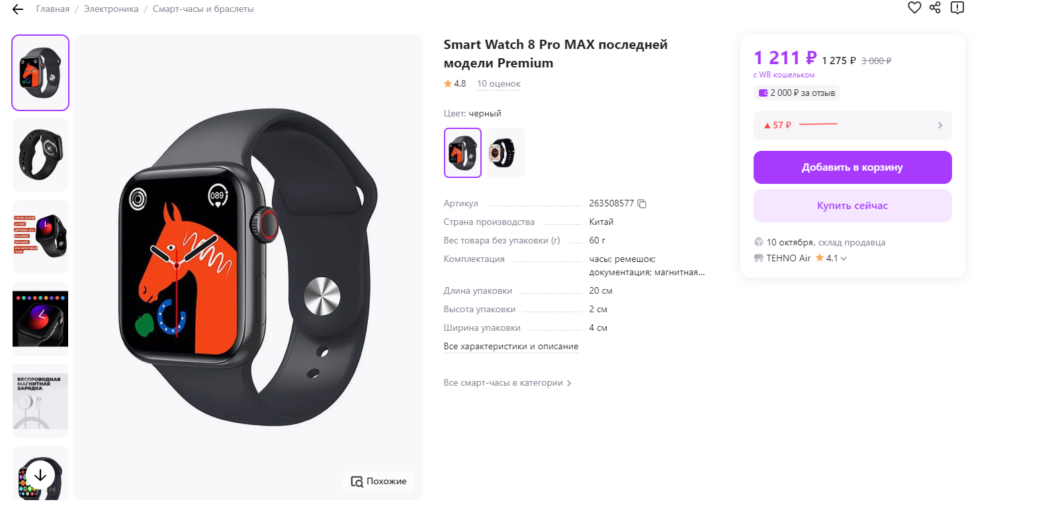Image resolution: width=1046 pixels, height=516 pixels.
Task: Click the report problem icon
Action: pos(957,8)
